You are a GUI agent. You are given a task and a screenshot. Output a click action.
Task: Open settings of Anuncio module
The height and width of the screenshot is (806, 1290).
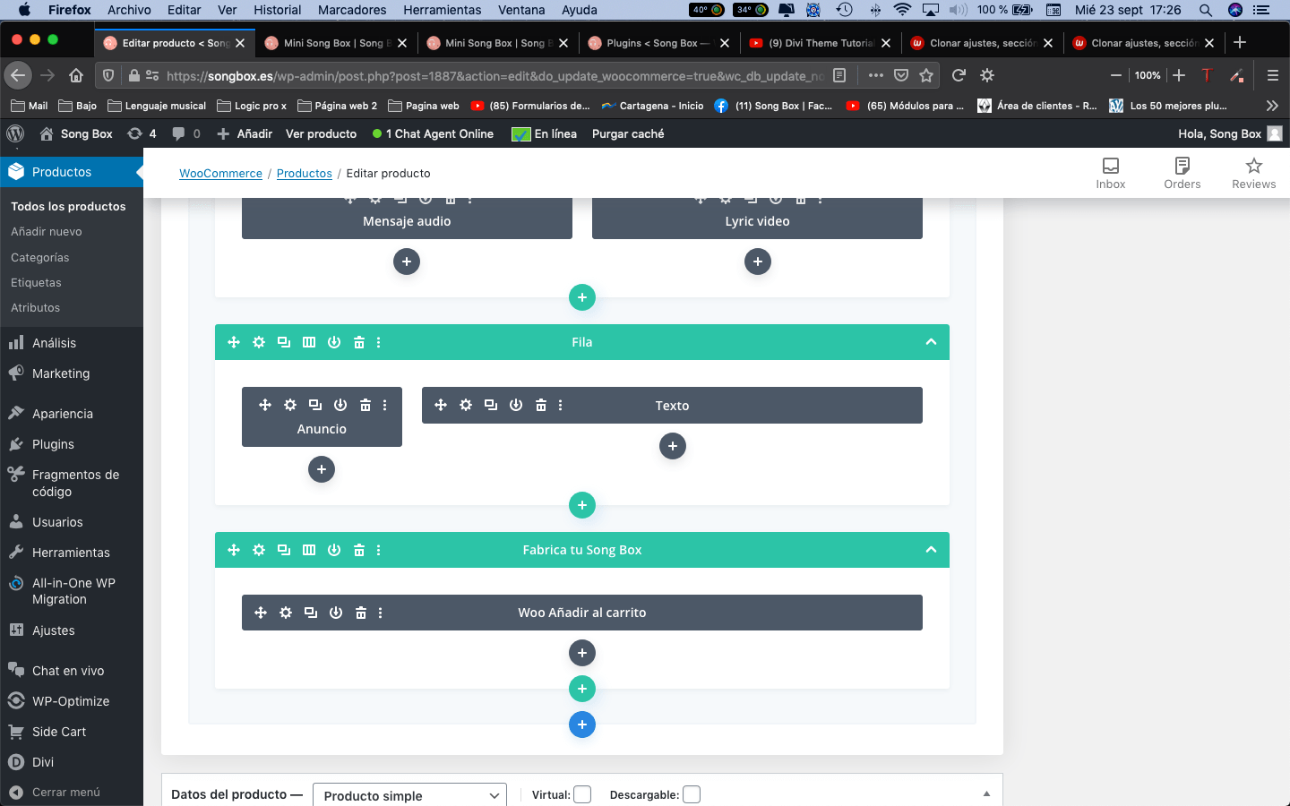point(290,405)
